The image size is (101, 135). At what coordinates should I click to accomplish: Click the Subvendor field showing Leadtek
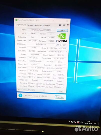click(x=34, y=47)
